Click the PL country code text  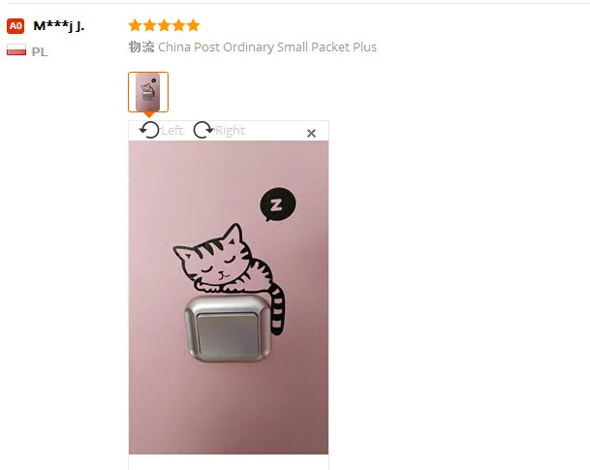[40, 52]
